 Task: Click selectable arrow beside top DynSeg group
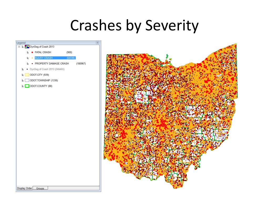click(x=23, y=47)
